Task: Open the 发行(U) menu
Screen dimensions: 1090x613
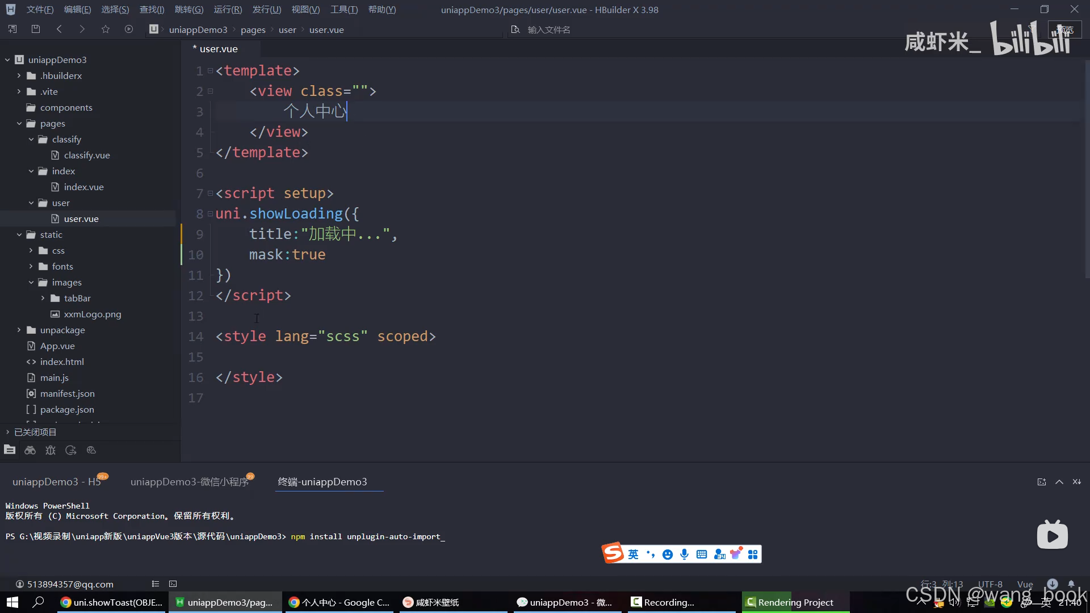Action: pos(266,10)
